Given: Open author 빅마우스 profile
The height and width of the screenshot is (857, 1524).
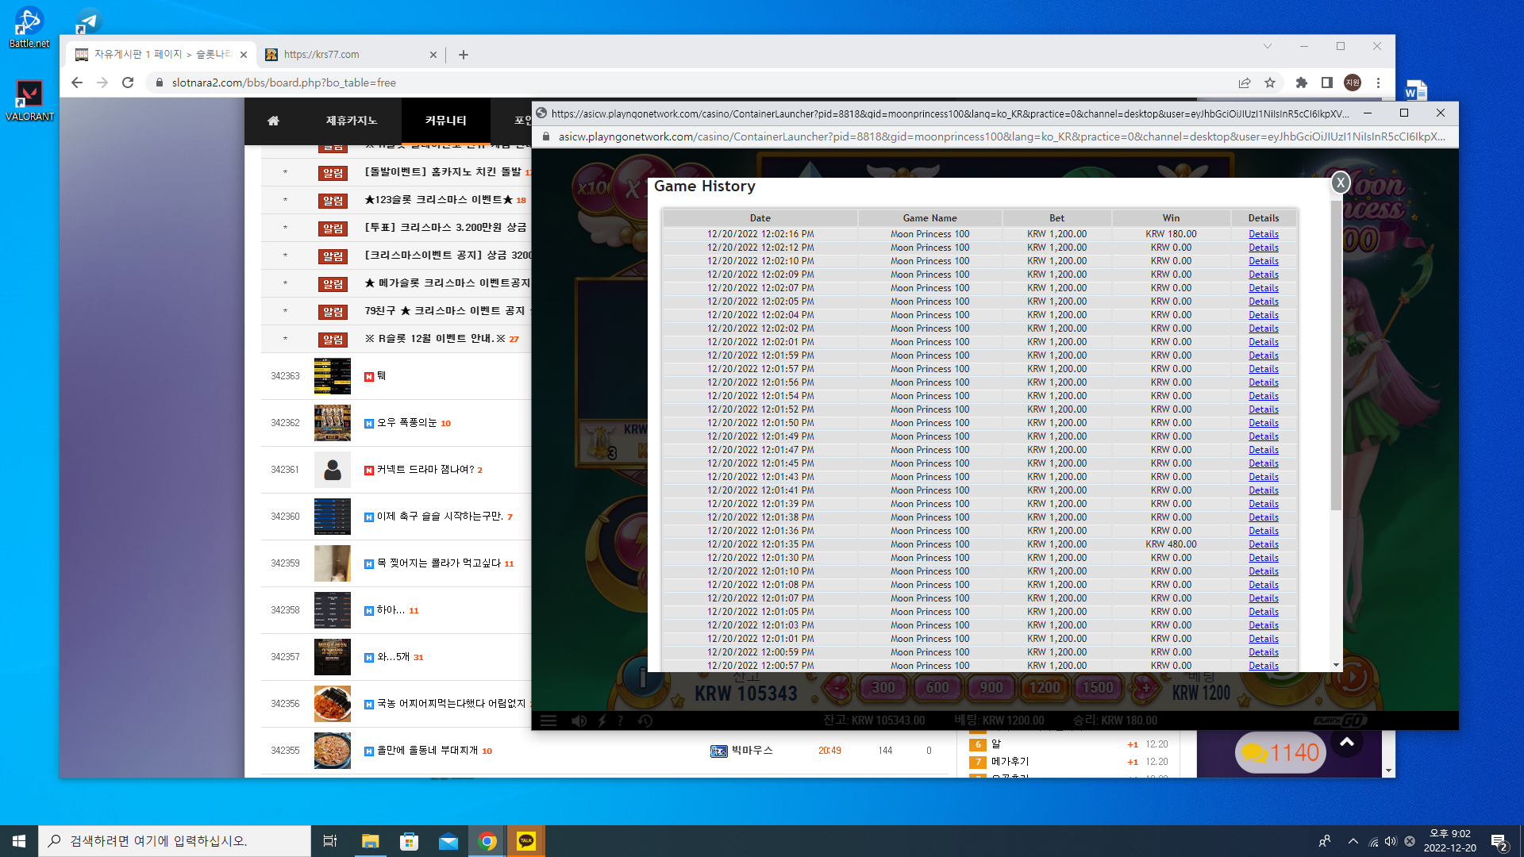Looking at the screenshot, I should pos(752,751).
